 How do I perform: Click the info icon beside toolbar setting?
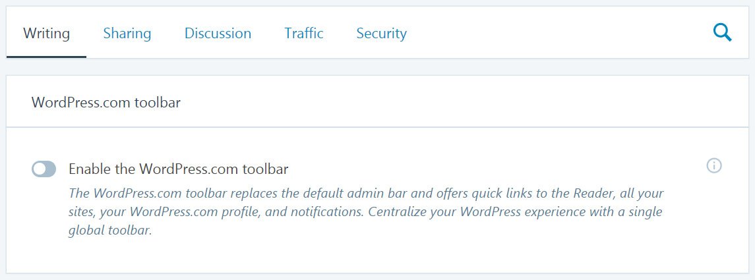714,166
